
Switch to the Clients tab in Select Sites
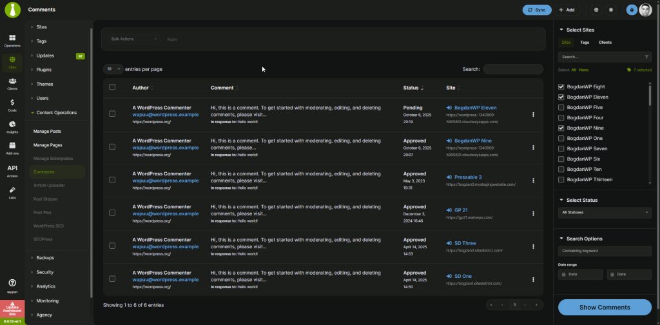click(x=605, y=43)
